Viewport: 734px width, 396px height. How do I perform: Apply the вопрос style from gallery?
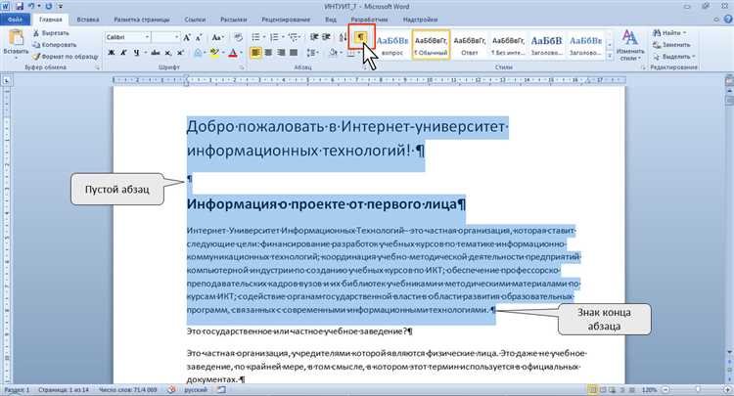(x=392, y=45)
